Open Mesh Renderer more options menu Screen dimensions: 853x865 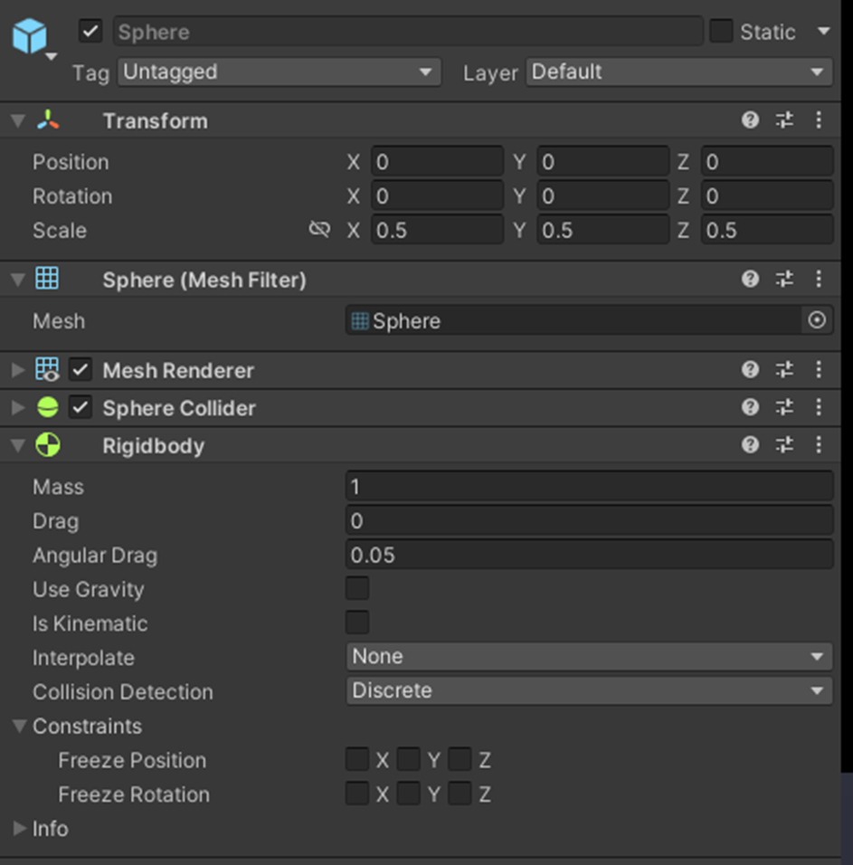point(819,369)
